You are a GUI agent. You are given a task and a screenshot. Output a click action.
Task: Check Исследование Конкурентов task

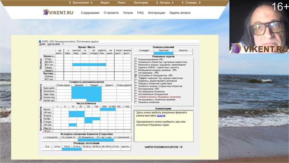pos(136,94)
